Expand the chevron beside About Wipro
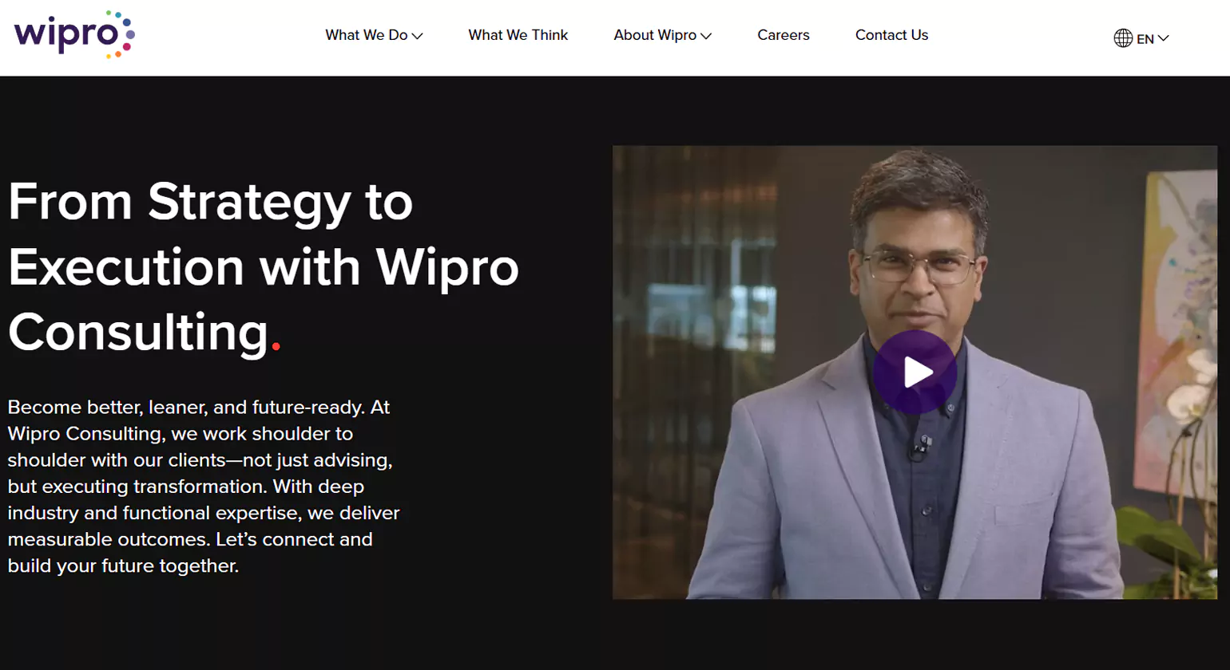 (706, 36)
